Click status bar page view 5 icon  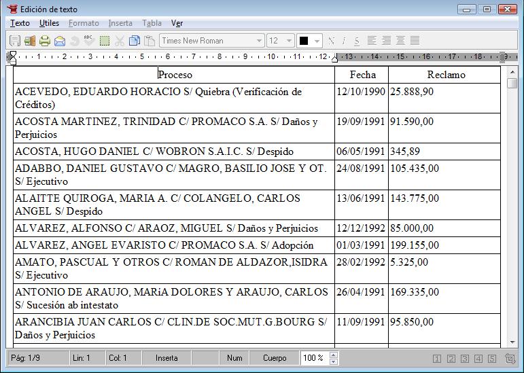click(x=492, y=359)
